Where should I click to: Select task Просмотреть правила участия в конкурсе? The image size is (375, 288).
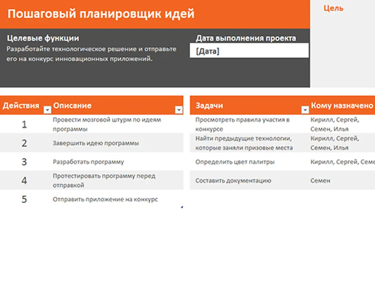(x=243, y=124)
